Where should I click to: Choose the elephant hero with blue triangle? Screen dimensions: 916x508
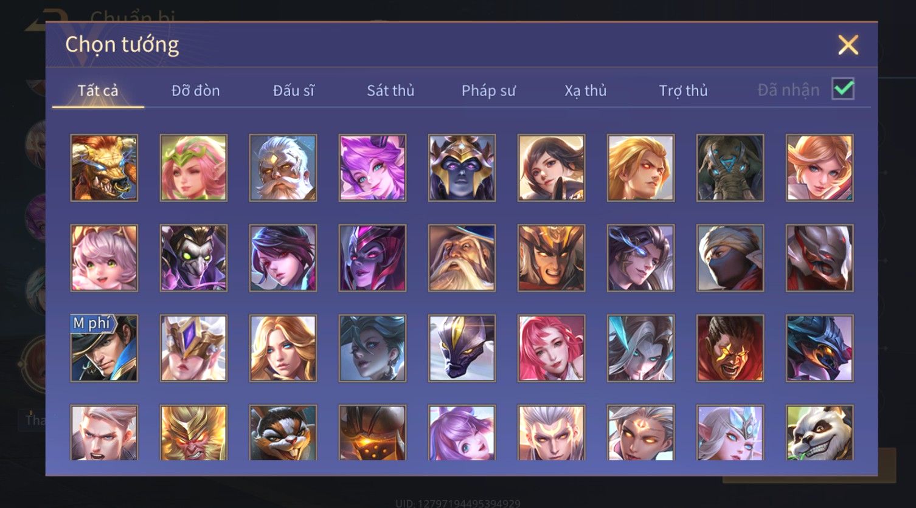pos(730,168)
